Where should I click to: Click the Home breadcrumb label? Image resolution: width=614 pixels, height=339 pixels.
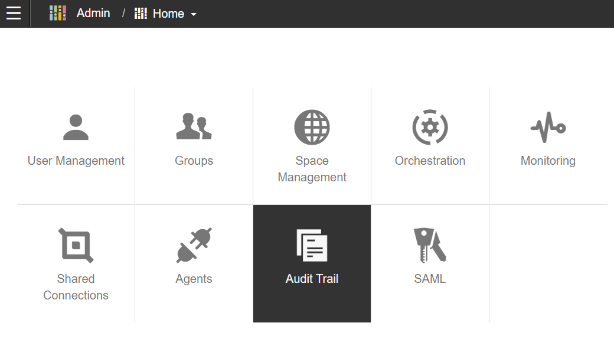coord(168,14)
